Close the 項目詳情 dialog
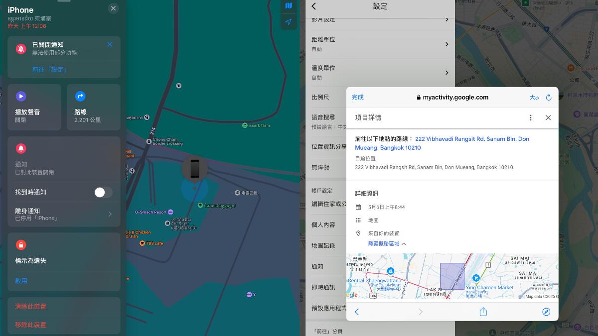 [x=548, y=118]
